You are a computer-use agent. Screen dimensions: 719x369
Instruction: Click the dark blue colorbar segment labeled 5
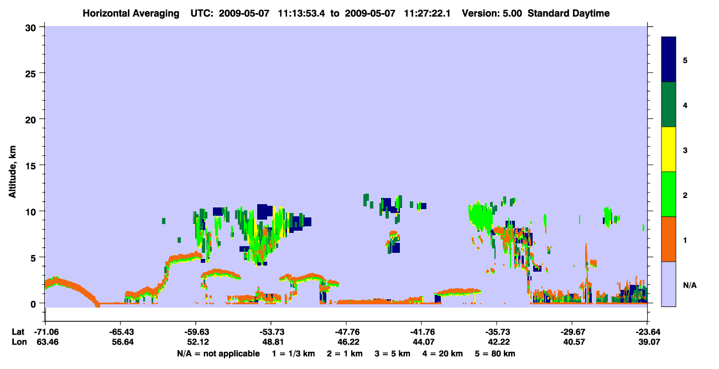(x=669, y=60)
